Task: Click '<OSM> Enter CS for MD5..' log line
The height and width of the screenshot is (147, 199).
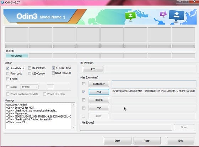Action: pos(21,108)
